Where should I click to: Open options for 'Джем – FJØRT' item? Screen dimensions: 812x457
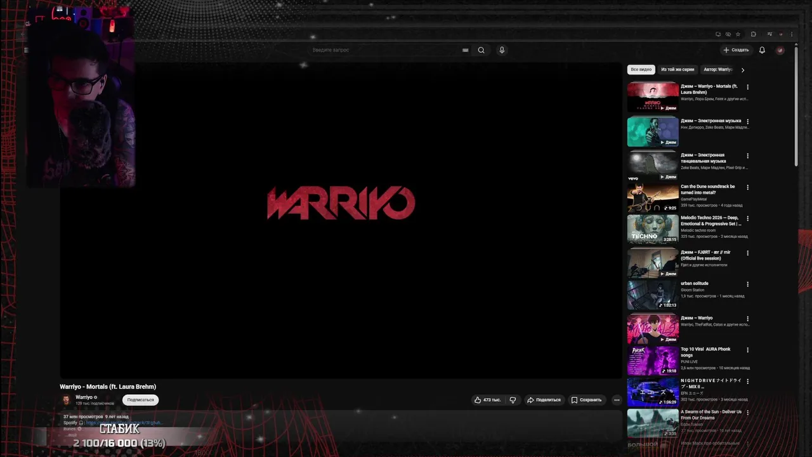point(747,253)
